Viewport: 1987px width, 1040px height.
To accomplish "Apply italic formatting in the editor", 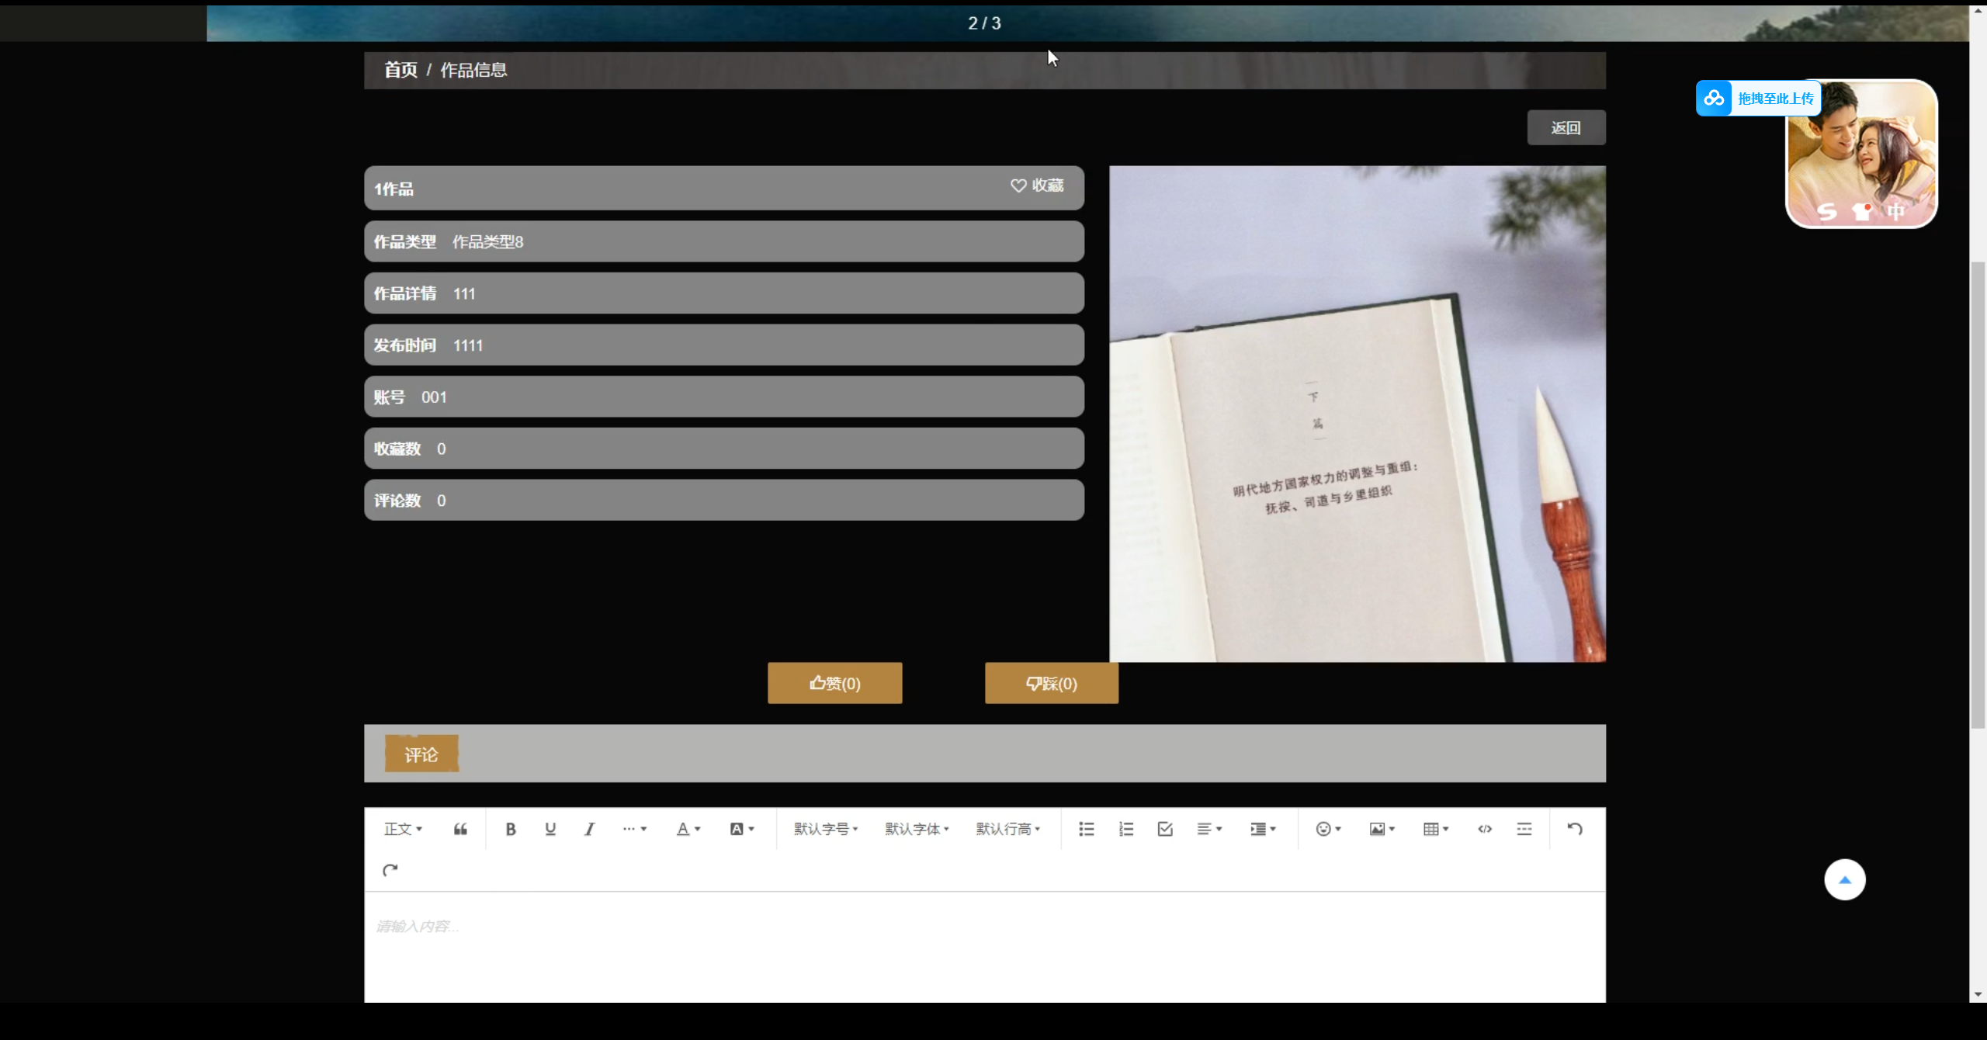I will (589, 829).
